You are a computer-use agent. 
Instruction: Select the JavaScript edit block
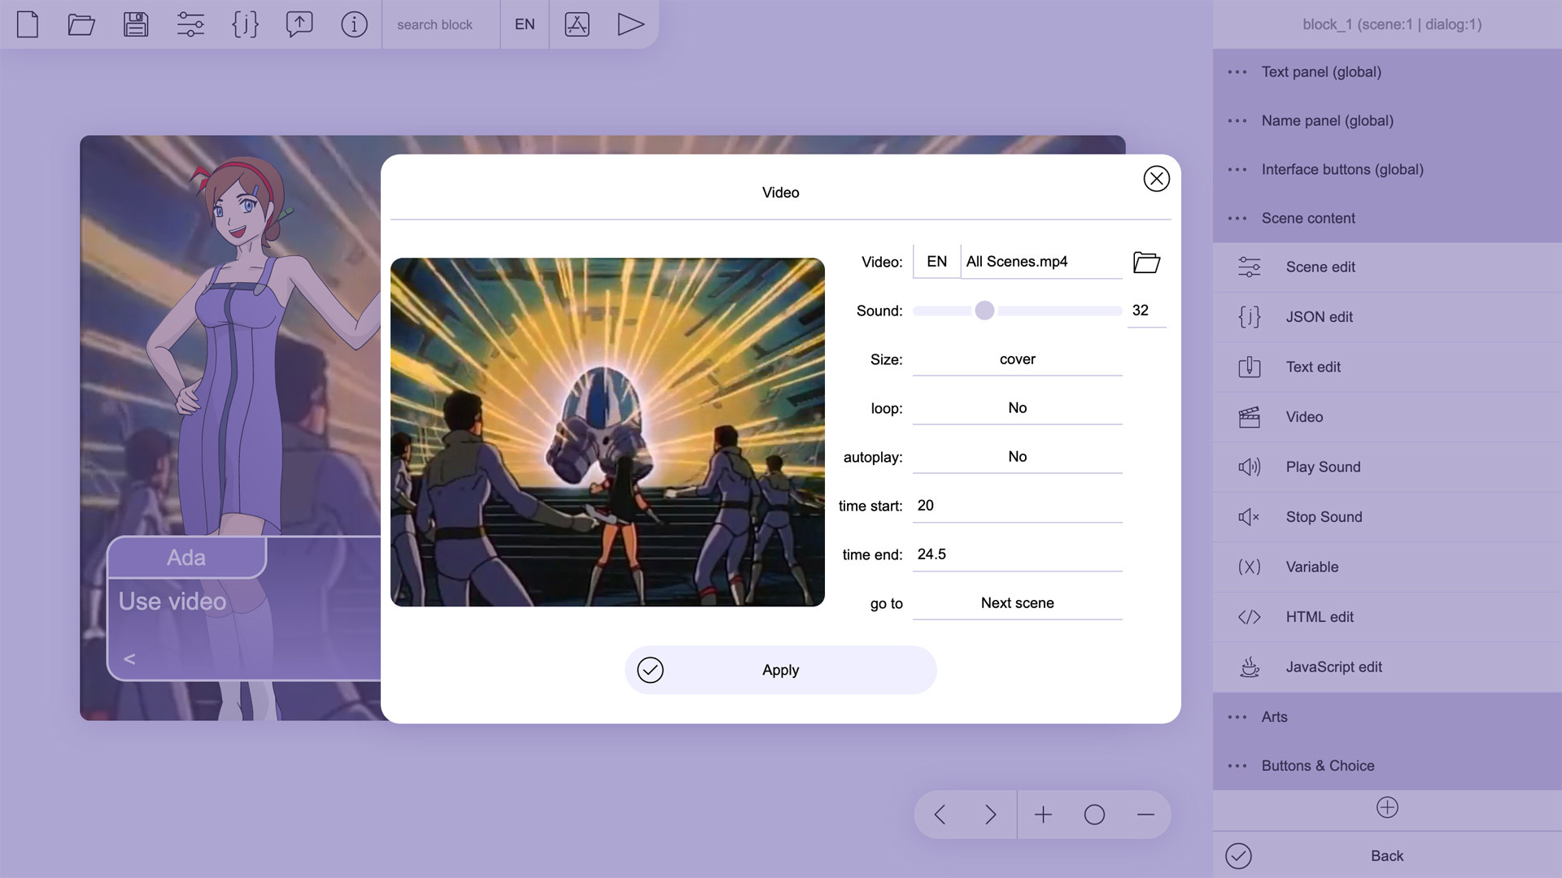[x=1333, y=667]
